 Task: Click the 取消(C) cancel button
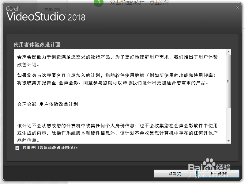[175, 174]
